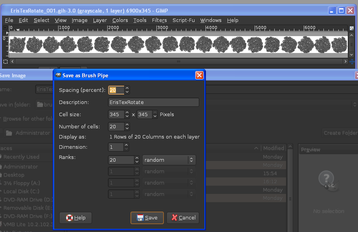Select the Administrator folder icon in save dialog
358x232 pixels.
coord(9,133)
